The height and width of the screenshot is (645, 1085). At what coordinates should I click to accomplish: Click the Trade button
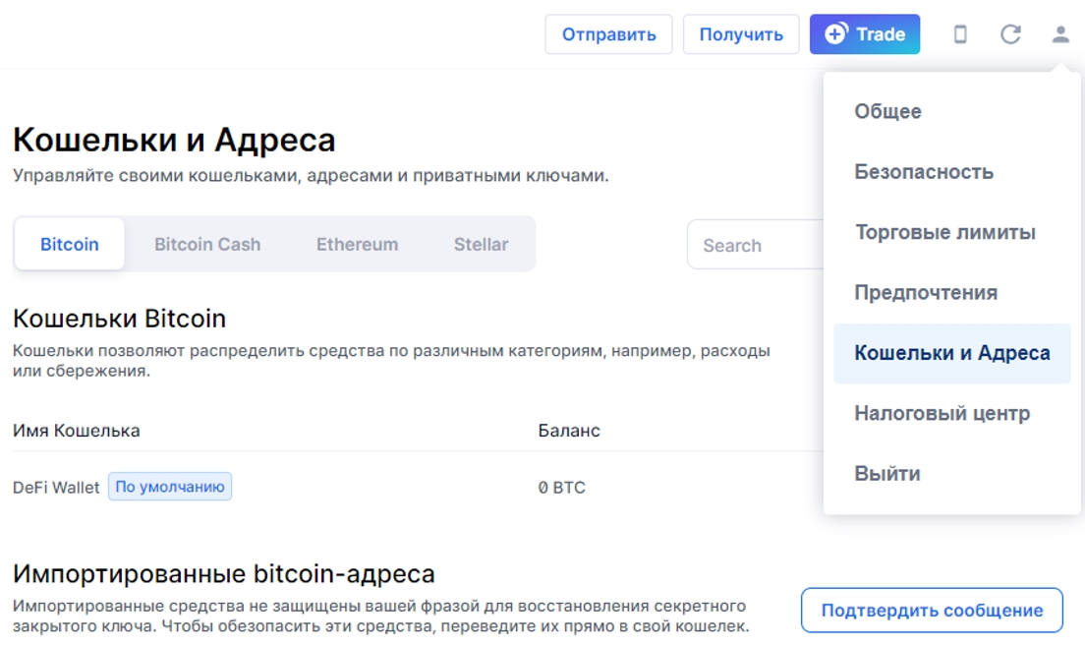864,33
